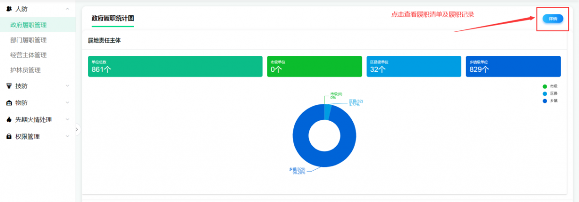579x202 pixels.
Task: Select 经营主体管理 in sidebar
Action: (28, 55)
